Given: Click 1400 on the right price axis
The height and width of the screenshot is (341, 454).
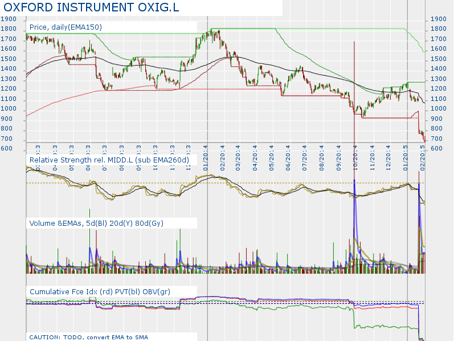Looking at the screenshot, I should pos(439,69).
